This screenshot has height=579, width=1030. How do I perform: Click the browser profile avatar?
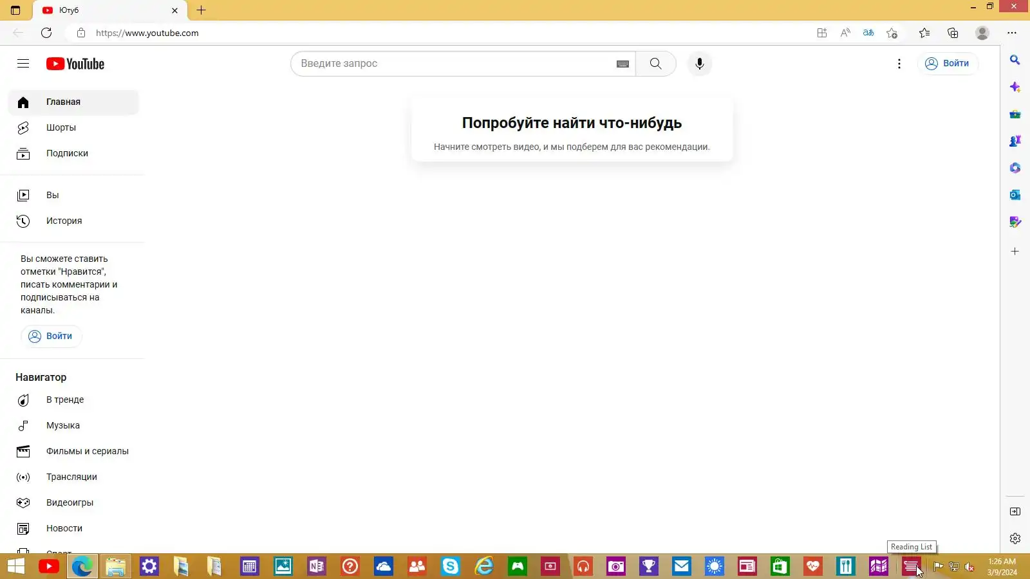click(x=982, y=33)
